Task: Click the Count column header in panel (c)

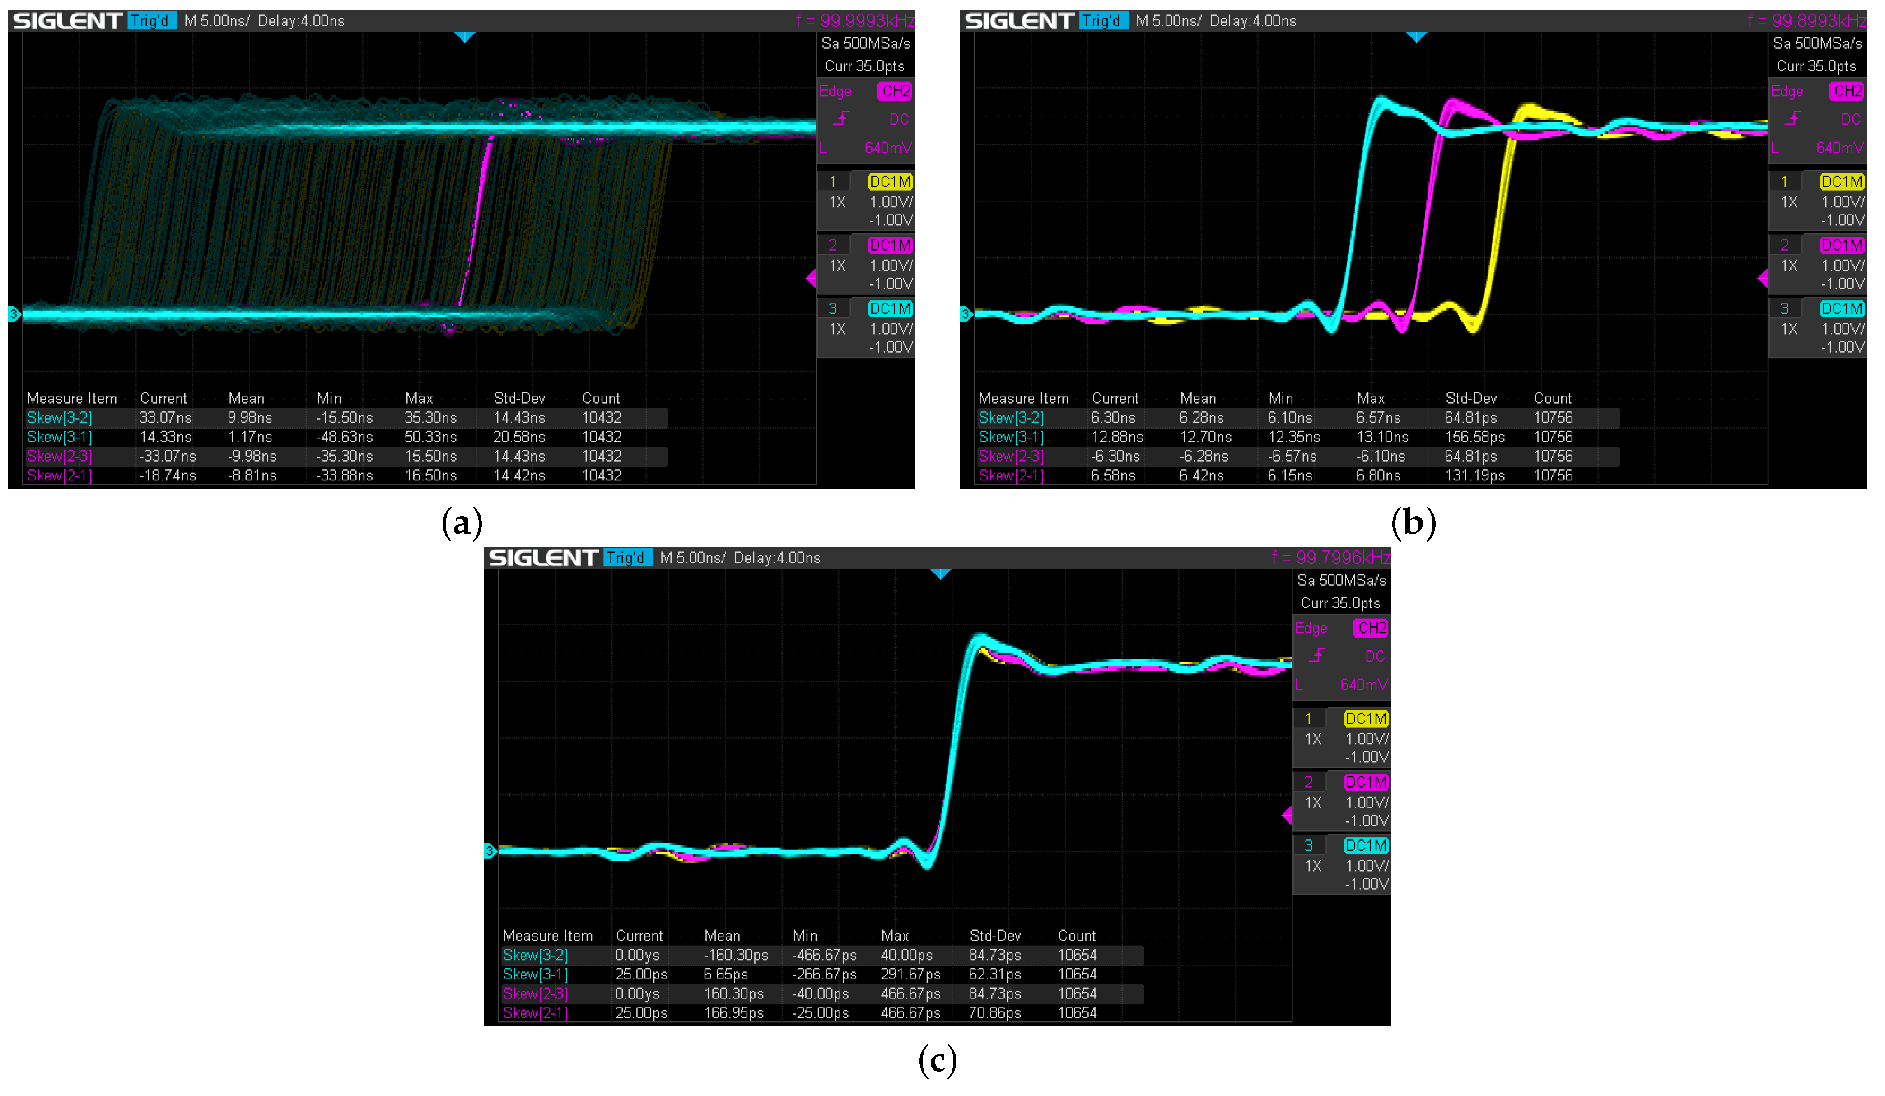Action: pos(1076,936)
